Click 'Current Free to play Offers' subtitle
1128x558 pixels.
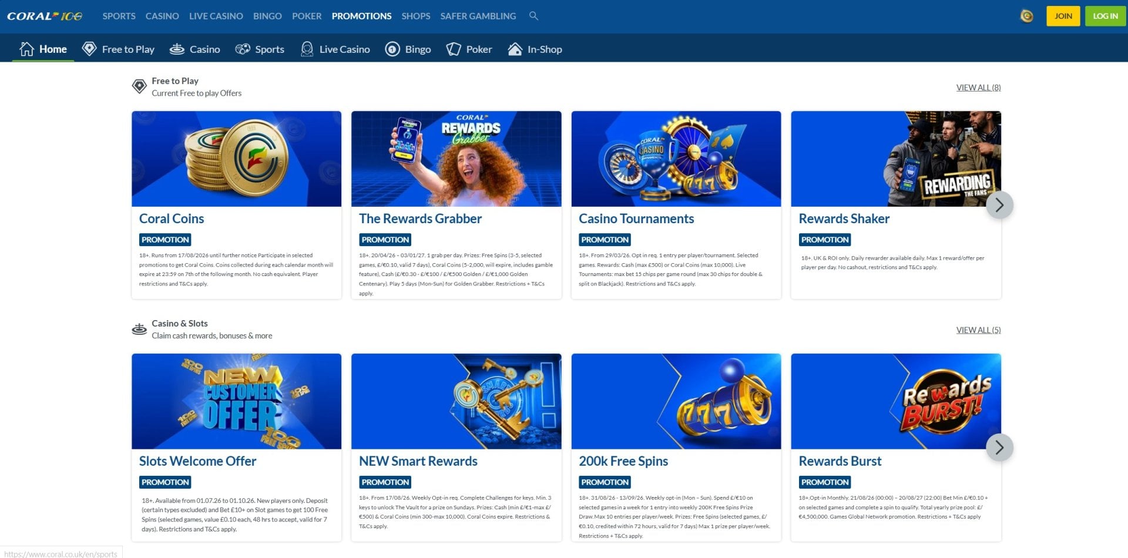(x=197, y=93)
